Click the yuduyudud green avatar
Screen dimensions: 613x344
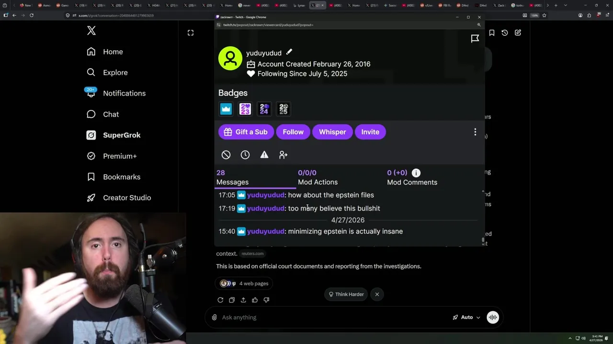click(x=230, y=58)
